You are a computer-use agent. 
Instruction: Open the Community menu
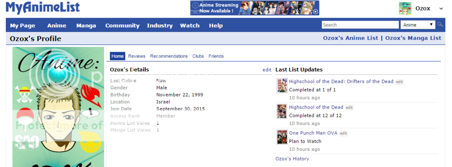pos(122,25)
